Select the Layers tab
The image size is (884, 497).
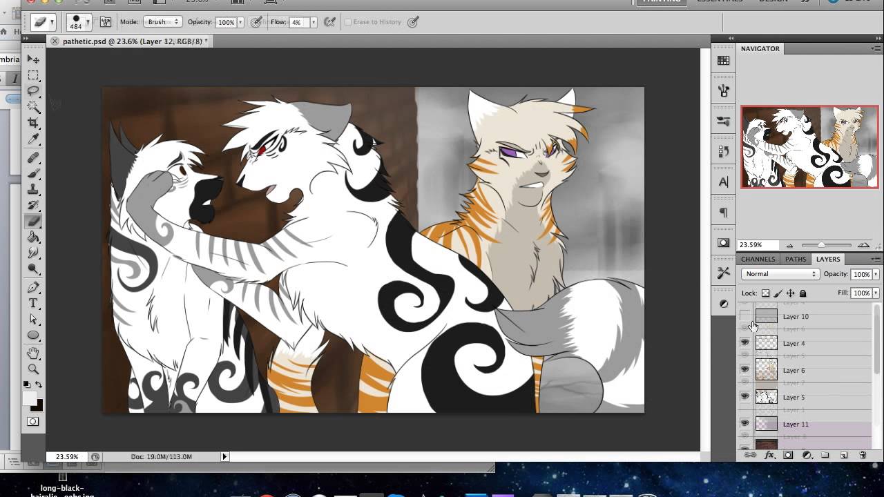[828, 259]
